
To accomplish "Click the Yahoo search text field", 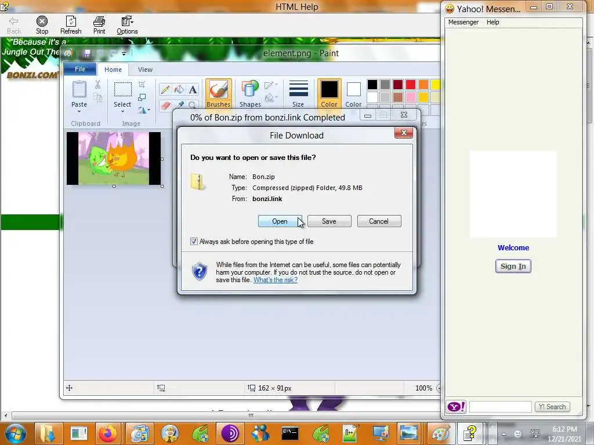I will point(500,407).
